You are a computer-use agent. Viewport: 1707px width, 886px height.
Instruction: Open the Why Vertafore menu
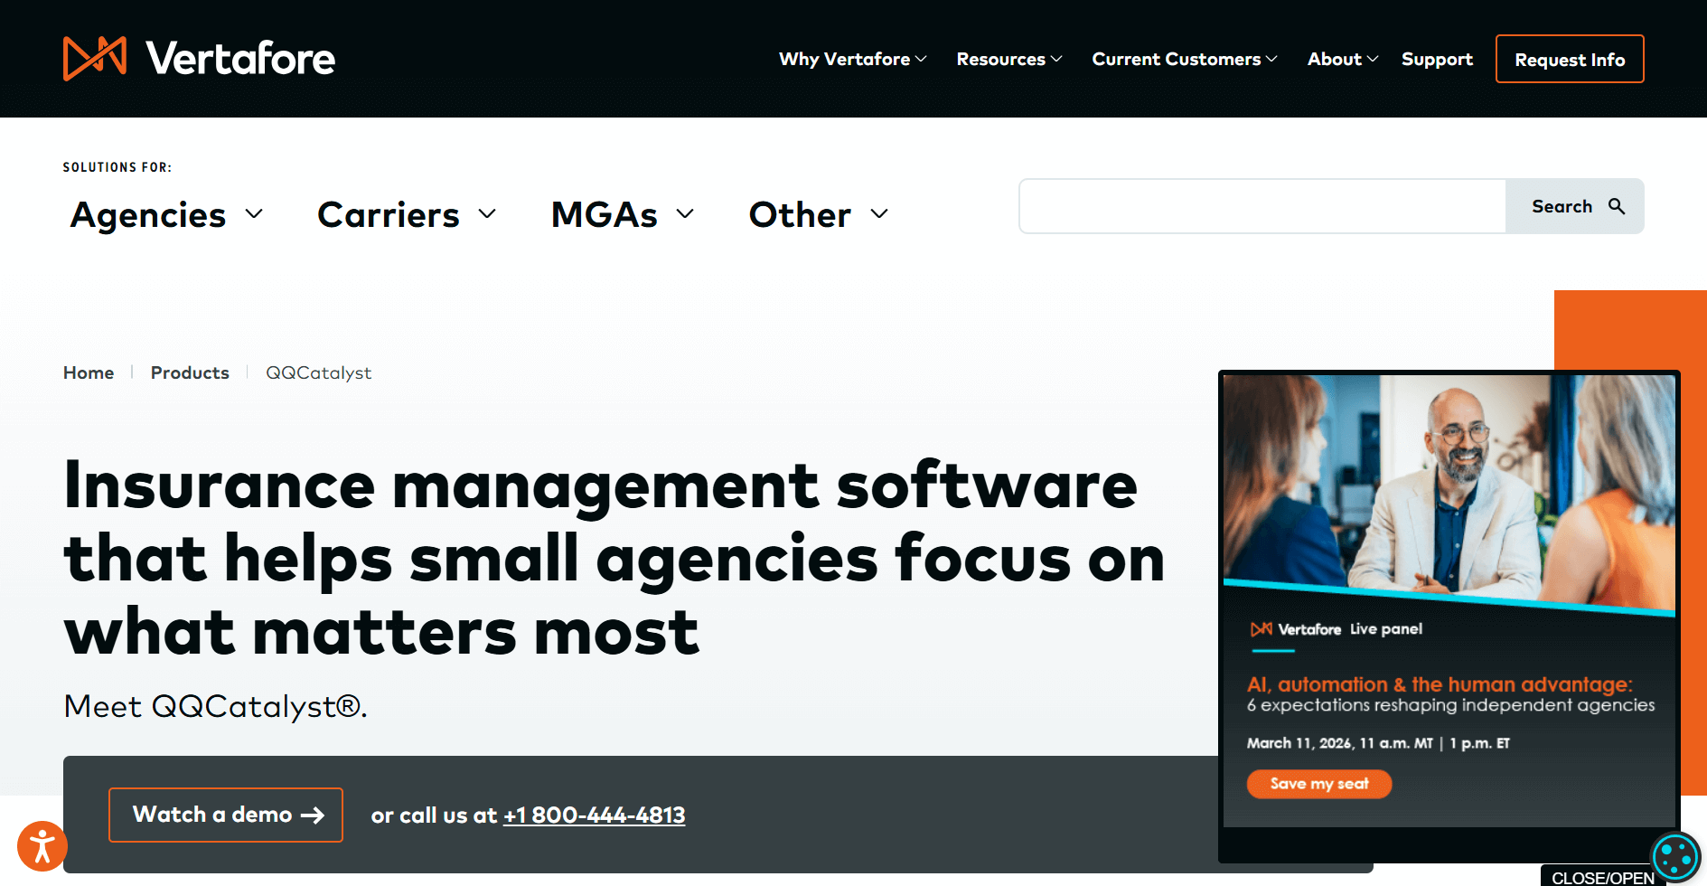pyautogui.click(x=853, y=59)
